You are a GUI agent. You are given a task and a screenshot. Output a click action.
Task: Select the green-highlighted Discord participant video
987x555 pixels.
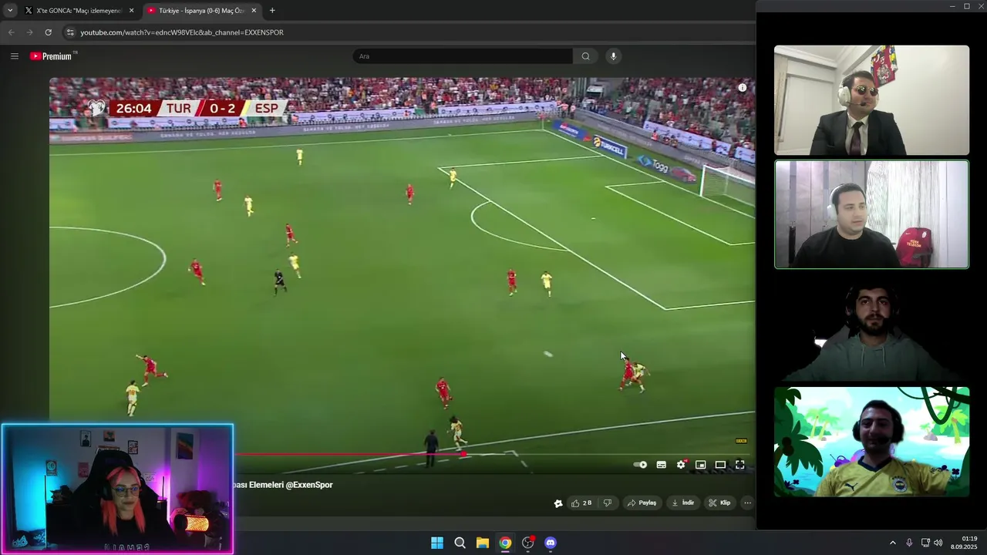coord(871,214)
